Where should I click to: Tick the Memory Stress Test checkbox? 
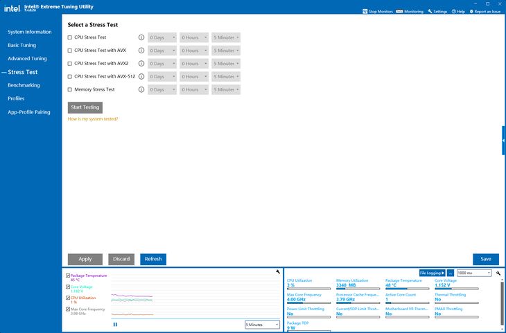coord(70,89)
